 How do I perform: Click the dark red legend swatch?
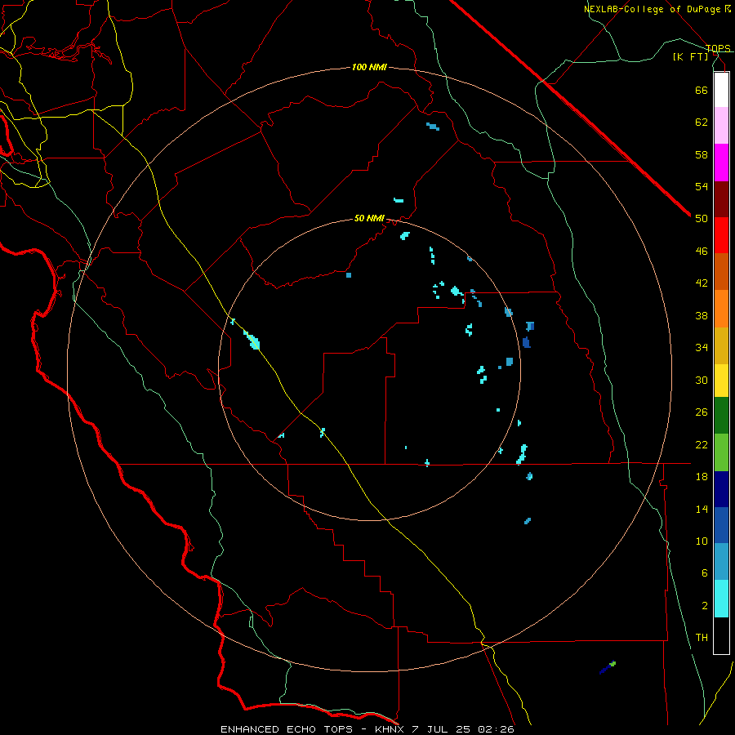pos(721,199)
